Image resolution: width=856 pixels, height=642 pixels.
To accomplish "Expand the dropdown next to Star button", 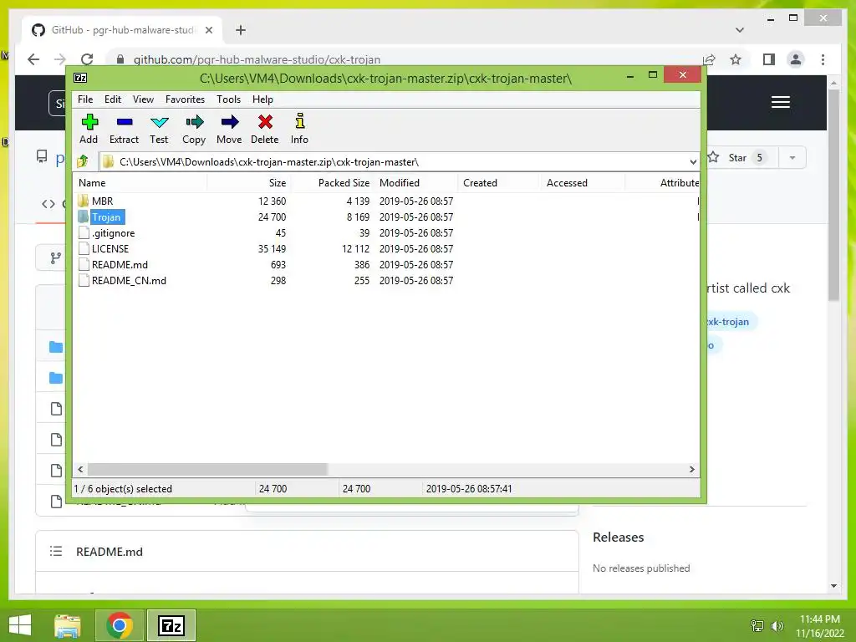I will [x=792, y=158].
